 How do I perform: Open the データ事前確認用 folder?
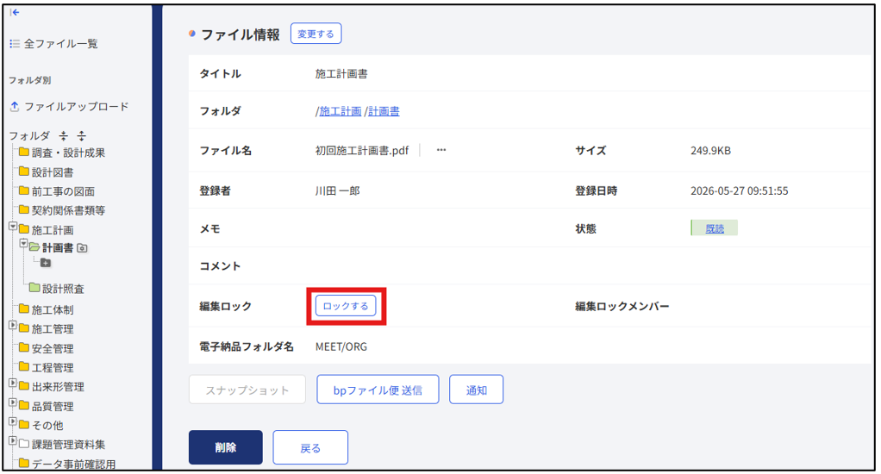coord(67,464)
